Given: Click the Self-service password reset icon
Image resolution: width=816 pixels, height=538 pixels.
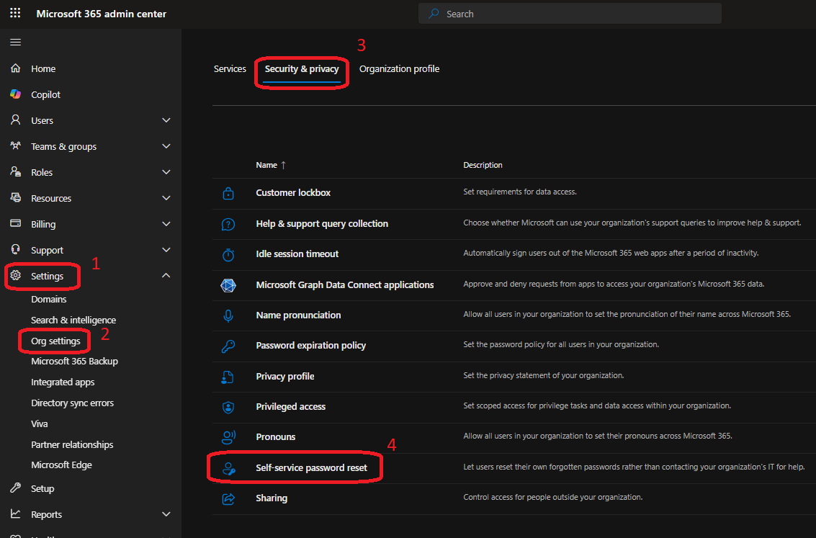Looking at the screenshot, I should pos(228,468).
